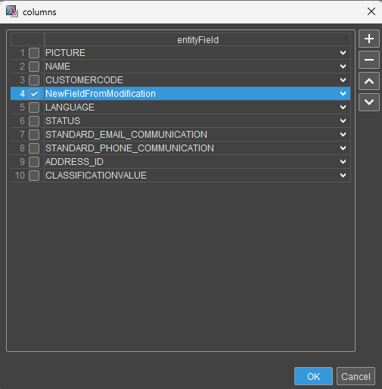
Task: Click row number 7
Action: tap(23, 135)
